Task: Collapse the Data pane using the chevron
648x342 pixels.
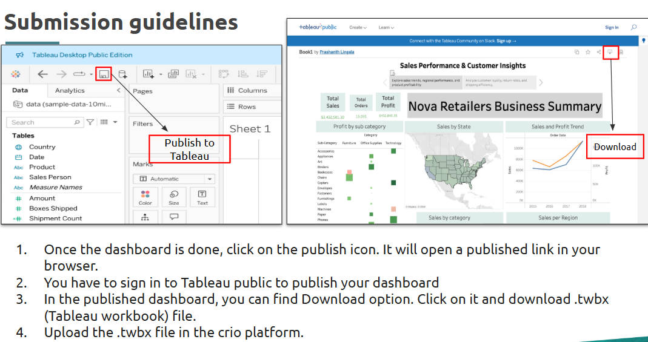Action: (x=119, y=90)
